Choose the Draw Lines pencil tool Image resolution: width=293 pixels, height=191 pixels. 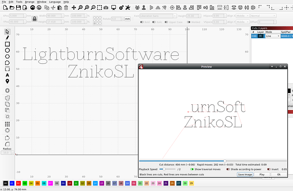pyautogui.click(x=7, y=38)
